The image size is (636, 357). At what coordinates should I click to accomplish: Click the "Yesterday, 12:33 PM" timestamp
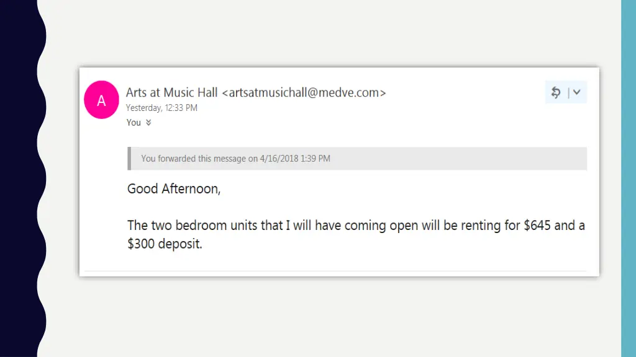click(161, 108)
